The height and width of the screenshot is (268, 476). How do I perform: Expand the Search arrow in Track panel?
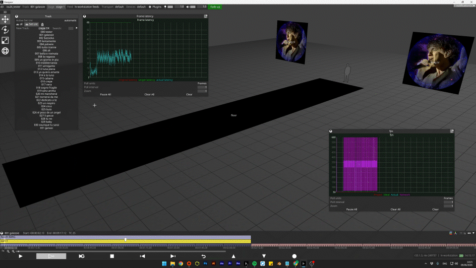pos(76,28)
